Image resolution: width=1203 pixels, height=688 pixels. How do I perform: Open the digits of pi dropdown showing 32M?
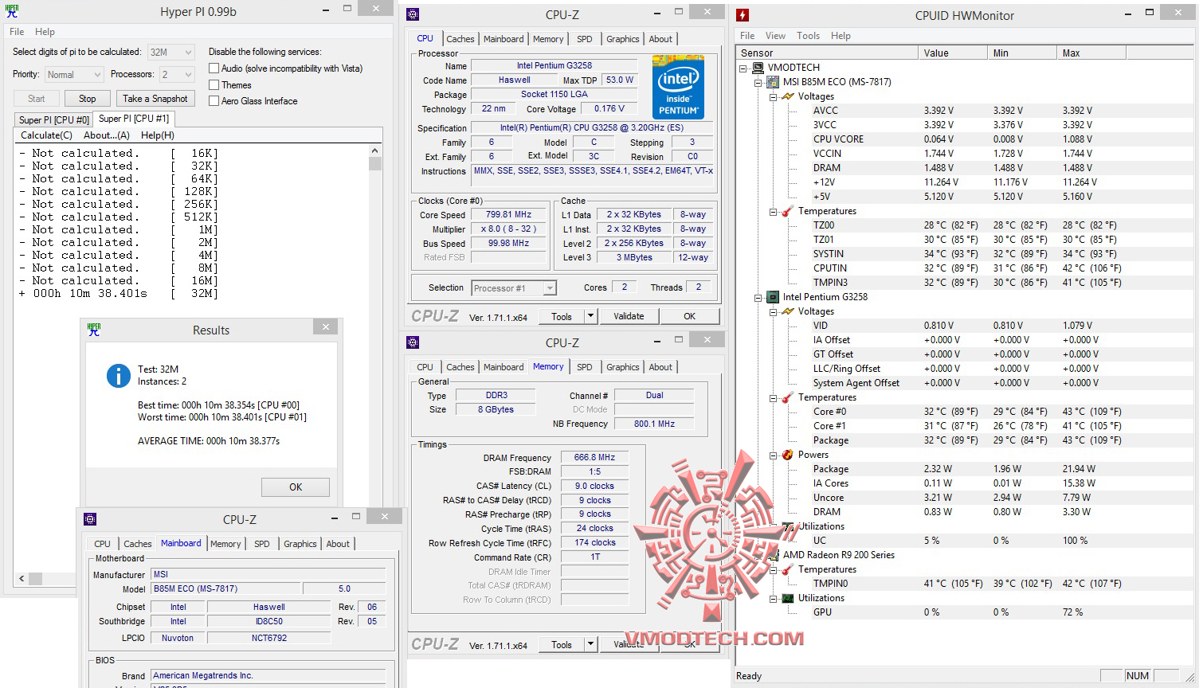tap(171, 53)
